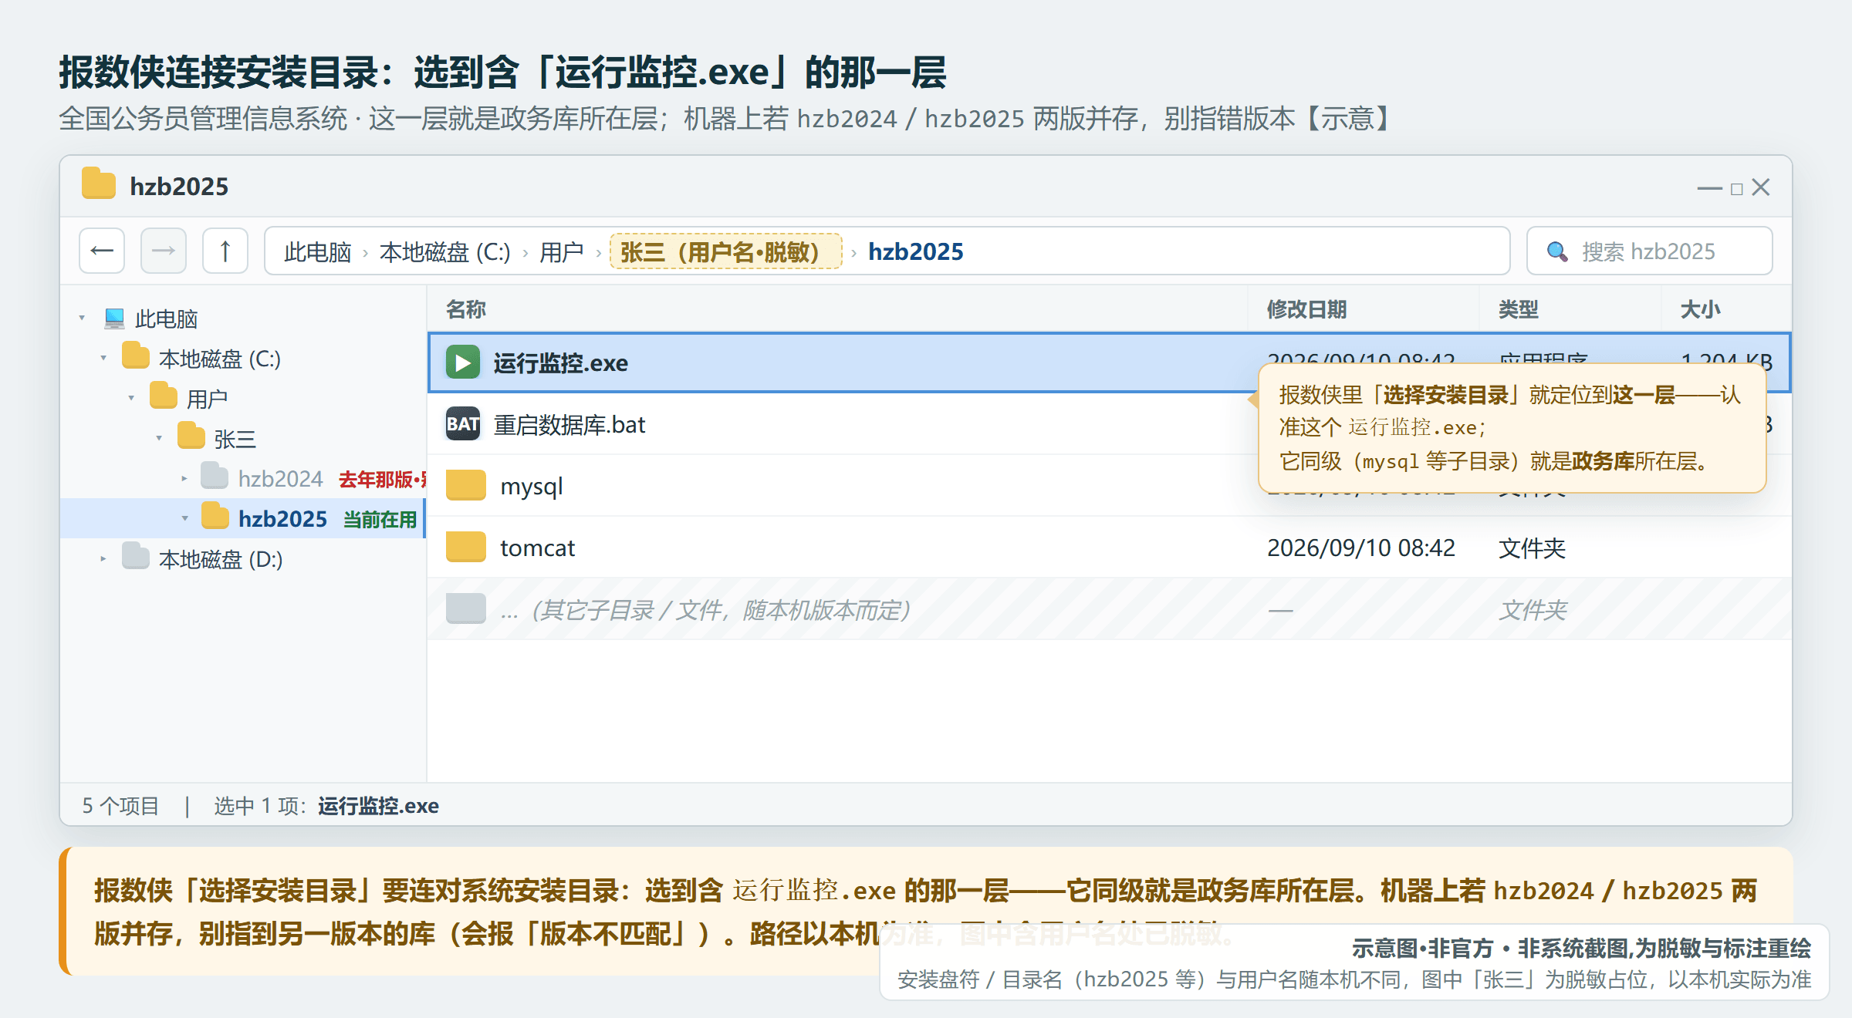Screen dimensions: 1852x1018
Task: Go up one folder level
Action: (x=225, y=251)
